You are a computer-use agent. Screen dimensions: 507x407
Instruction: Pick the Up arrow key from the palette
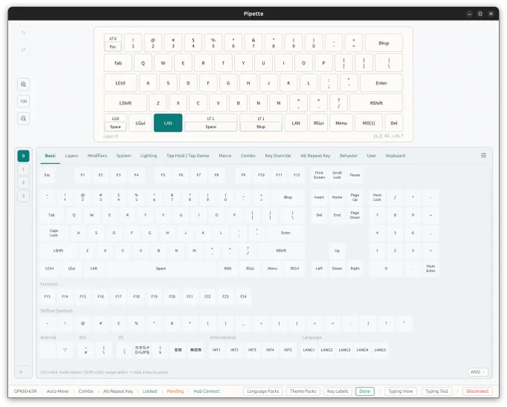click(337, 251)
